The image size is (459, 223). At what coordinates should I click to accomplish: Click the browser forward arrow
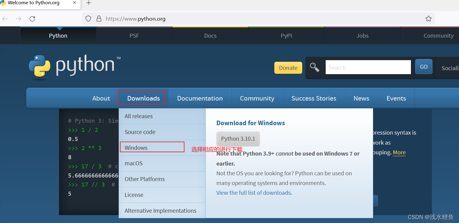point(19,19)
